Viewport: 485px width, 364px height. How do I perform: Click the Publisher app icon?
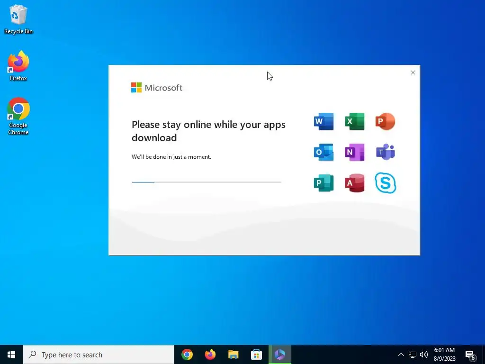[x=323, y=183]
